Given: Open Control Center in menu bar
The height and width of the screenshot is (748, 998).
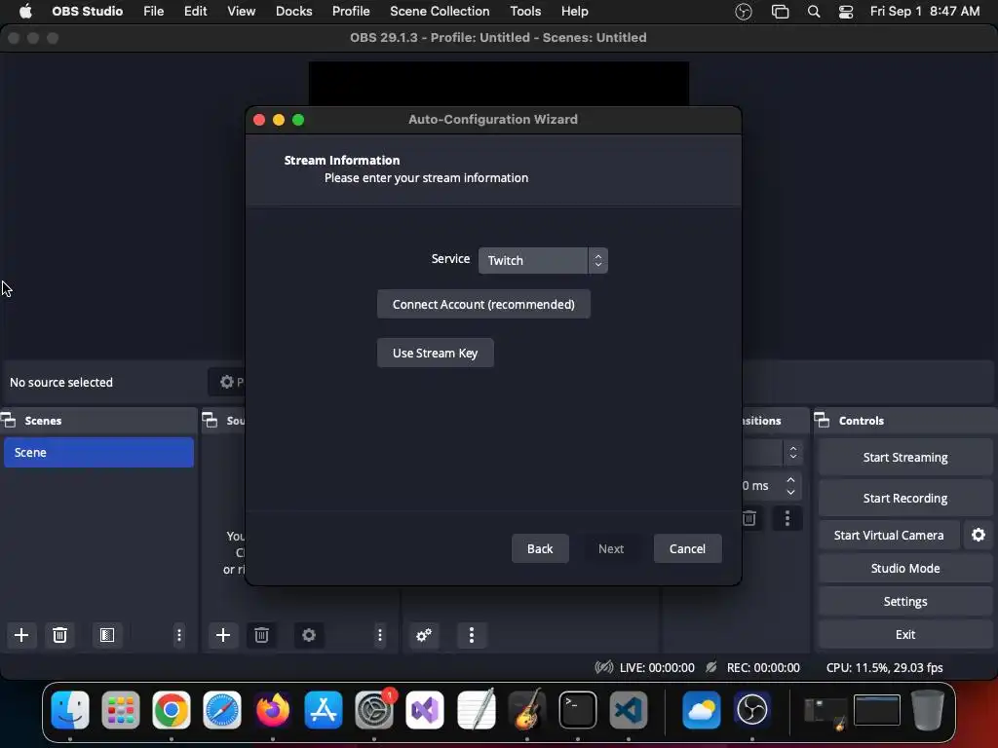Looking at the screenshot, I should 846,12.
